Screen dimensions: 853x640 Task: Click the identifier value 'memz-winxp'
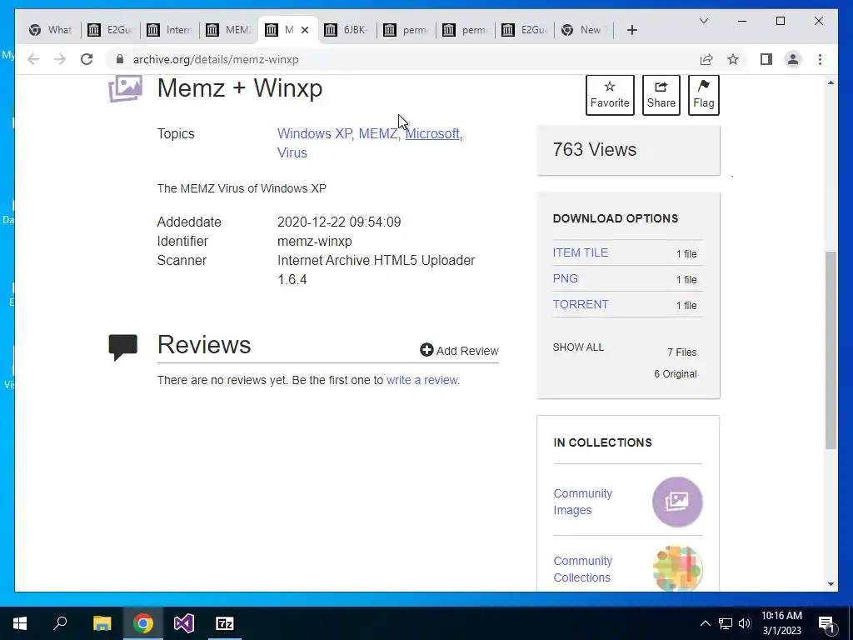[x=314, y=241]
